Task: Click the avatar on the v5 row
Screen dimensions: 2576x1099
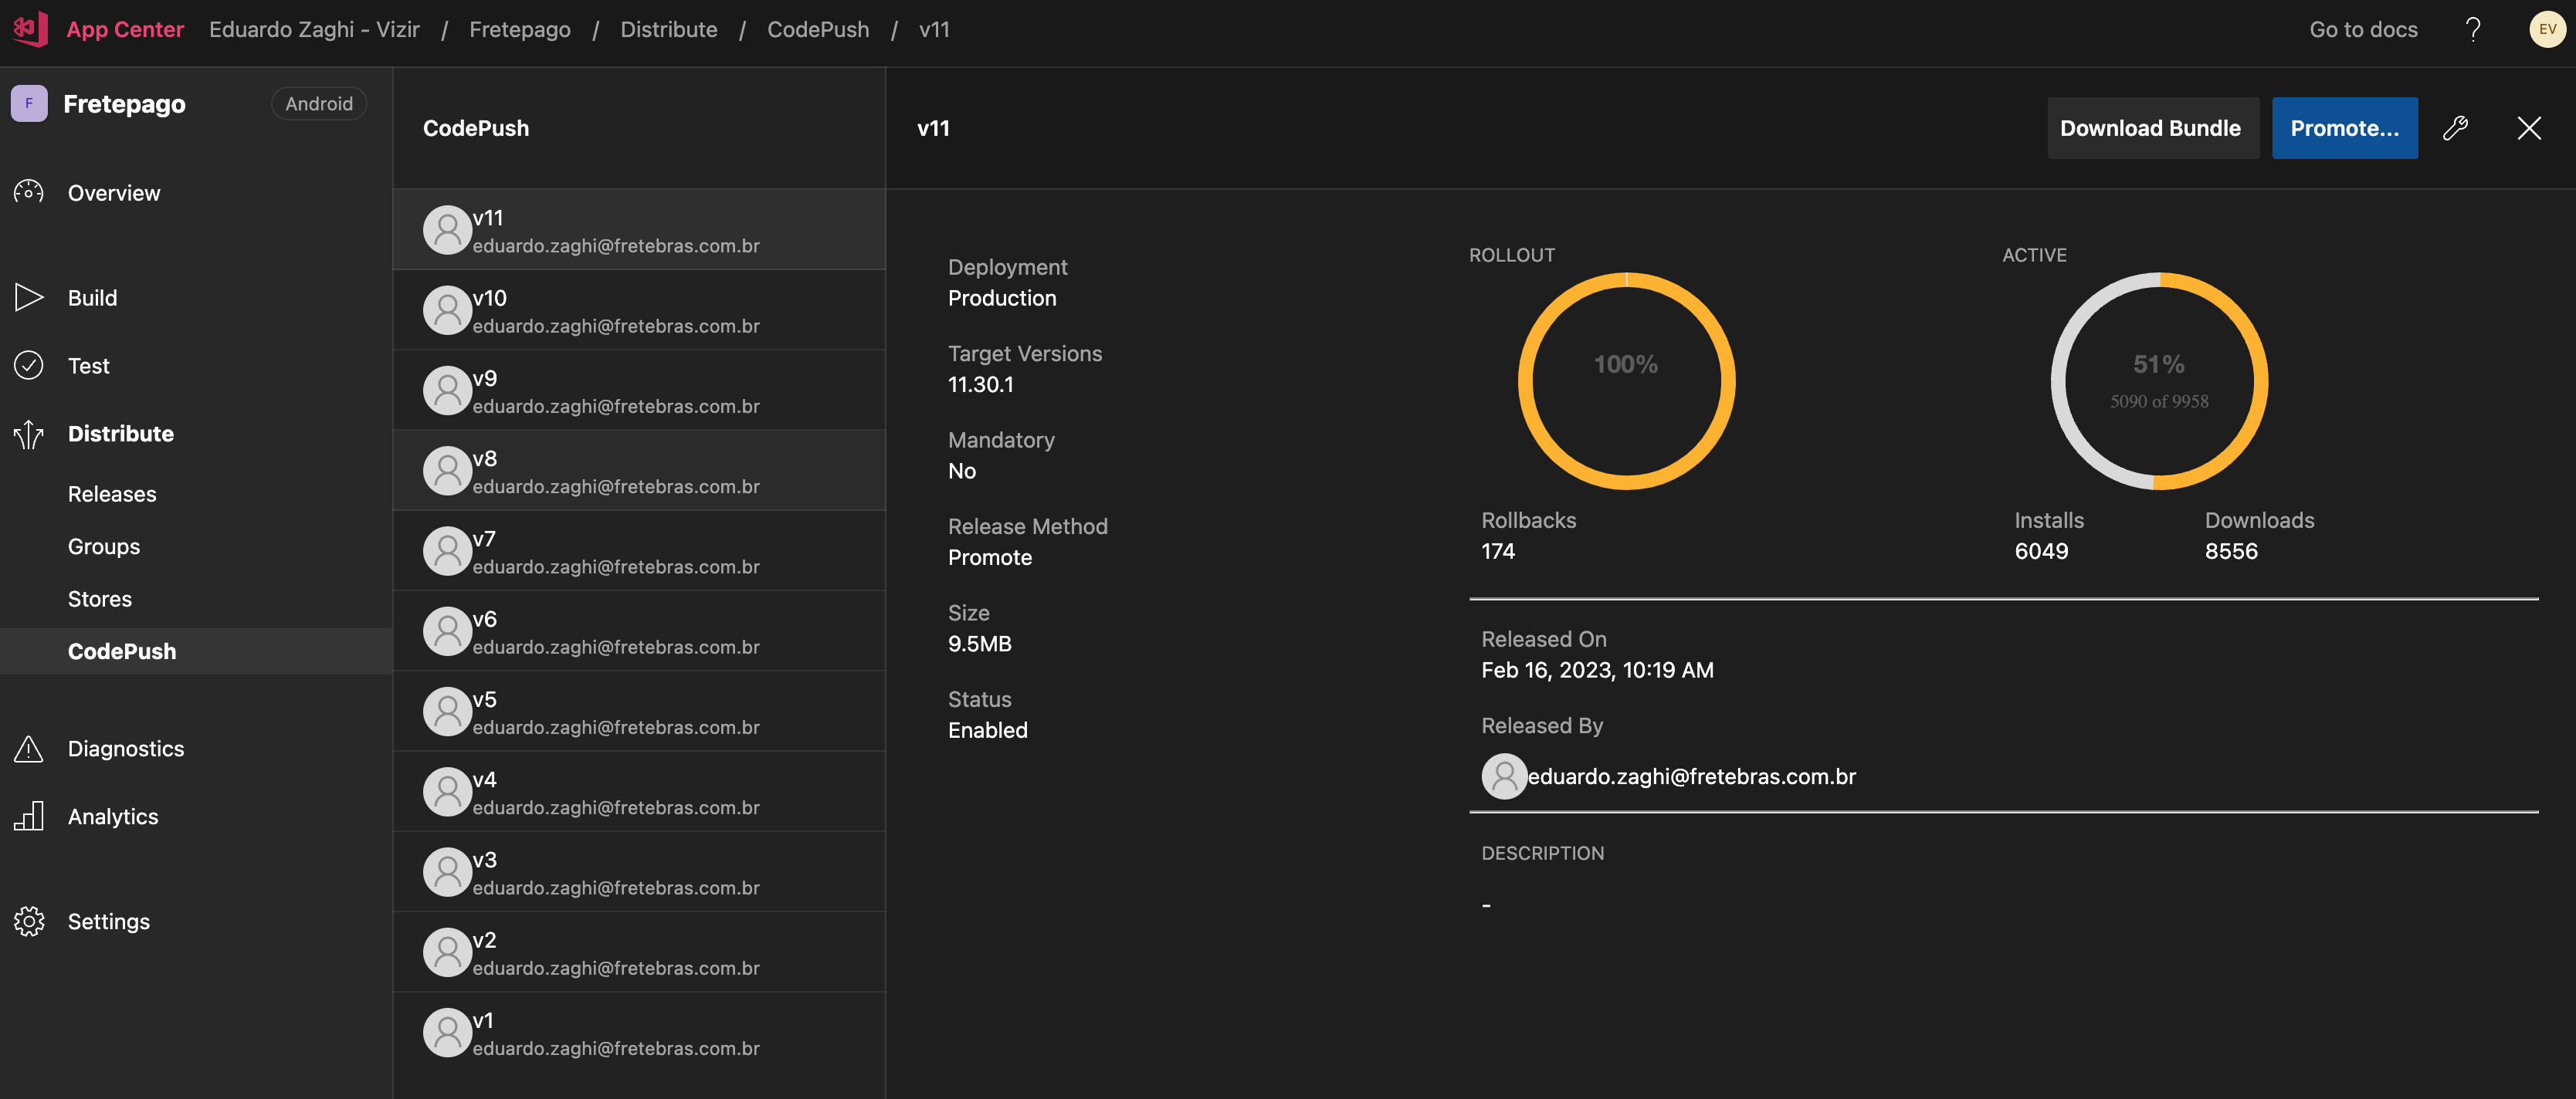Action: pyautogui.click(x=447, y=712)
